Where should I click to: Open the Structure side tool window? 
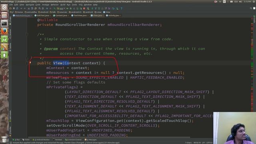(10, 34)
